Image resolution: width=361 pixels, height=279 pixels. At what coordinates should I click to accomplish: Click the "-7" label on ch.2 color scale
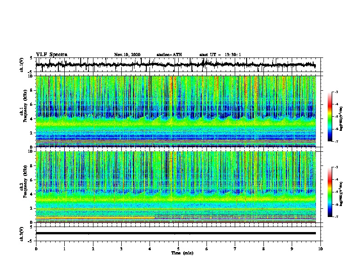[336, 217]
